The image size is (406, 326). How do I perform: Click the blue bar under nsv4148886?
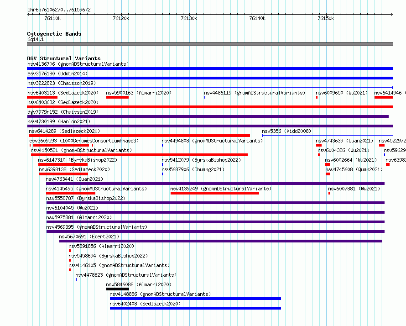point(196,299)
